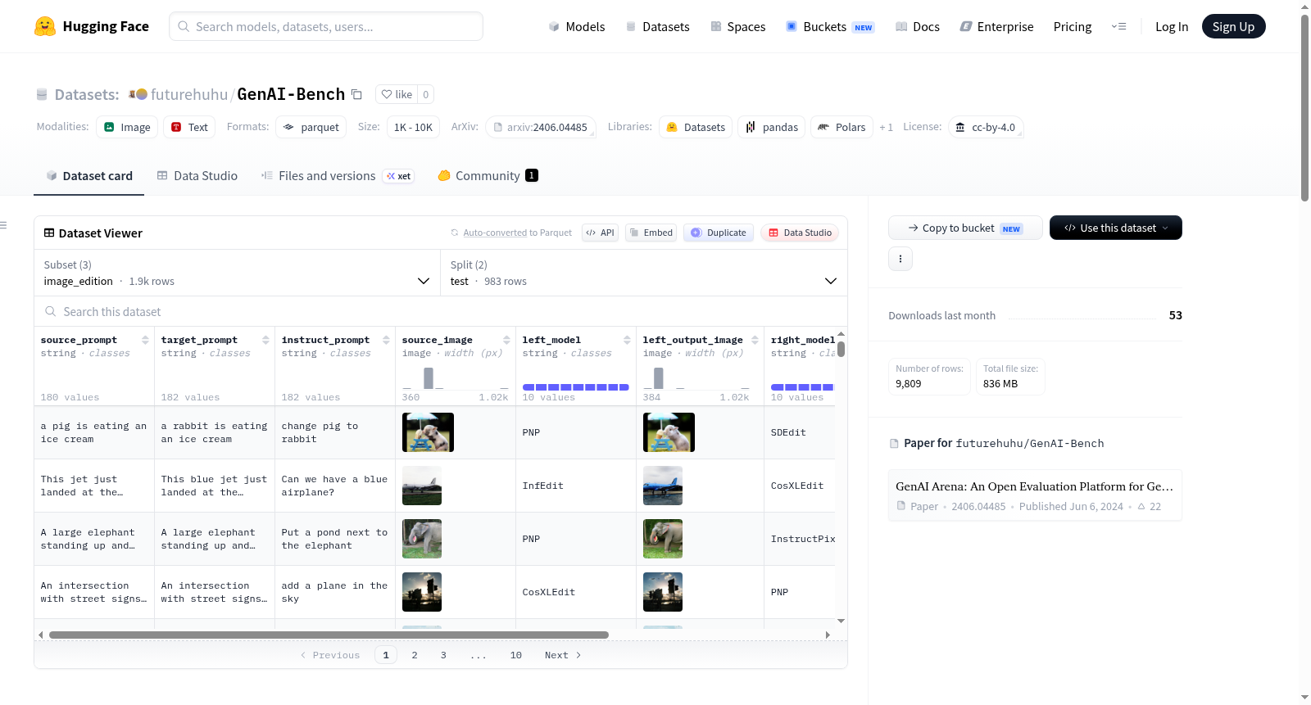
Task: Click the Embed button
Action: (651, 233)
